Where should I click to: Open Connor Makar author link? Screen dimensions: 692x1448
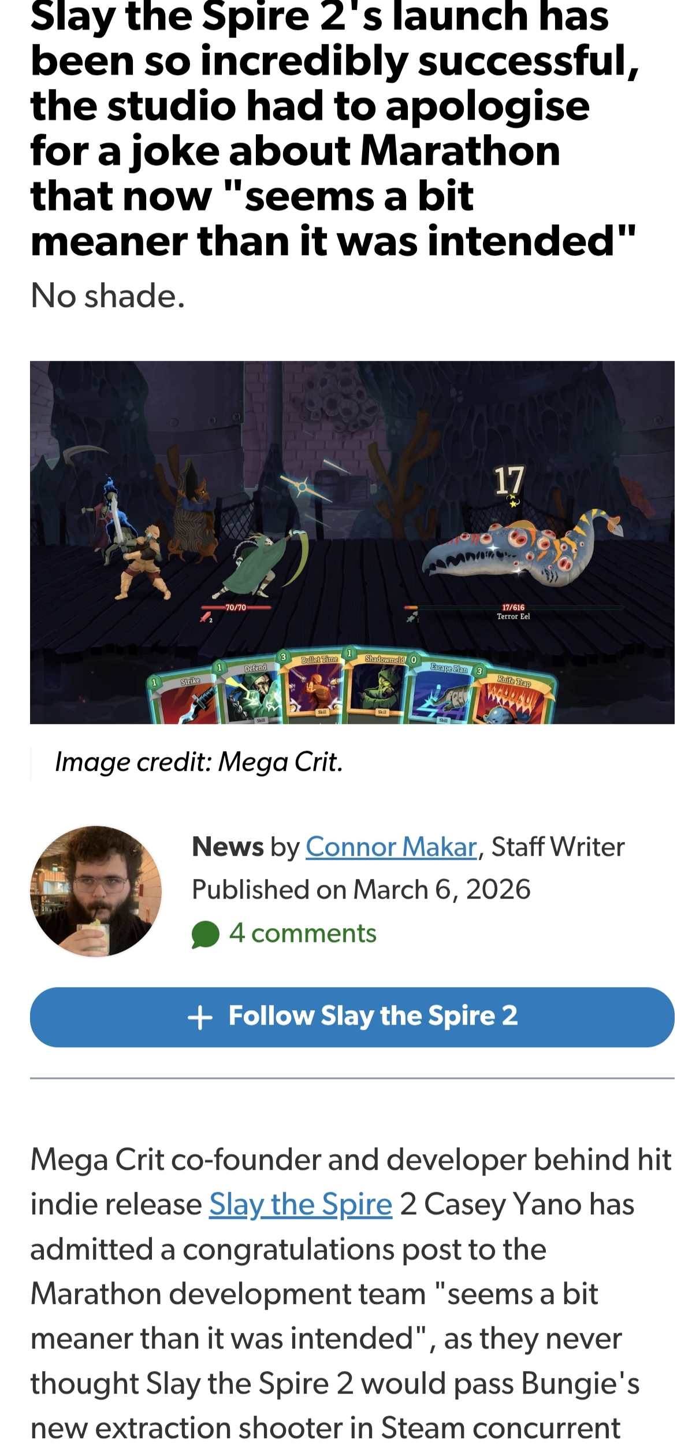tap(391, 847)
